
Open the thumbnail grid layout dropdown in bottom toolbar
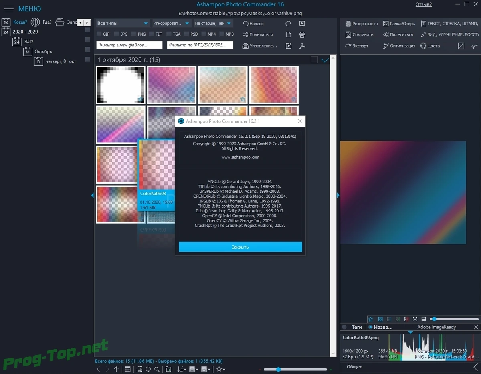click(x=206, y=369)
